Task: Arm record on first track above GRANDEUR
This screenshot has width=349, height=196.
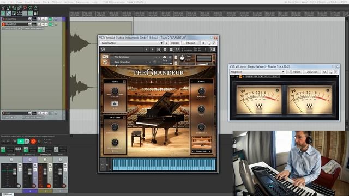Action: pos(3,19)
